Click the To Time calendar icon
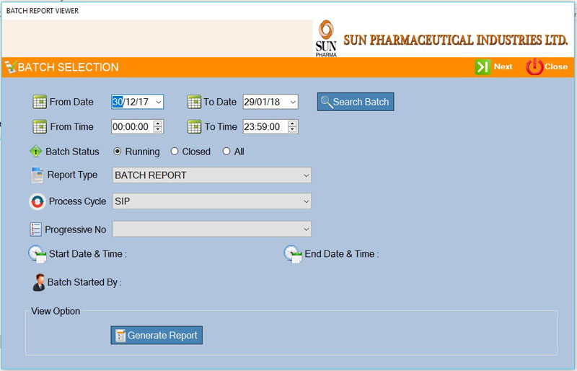 [194, 126]
